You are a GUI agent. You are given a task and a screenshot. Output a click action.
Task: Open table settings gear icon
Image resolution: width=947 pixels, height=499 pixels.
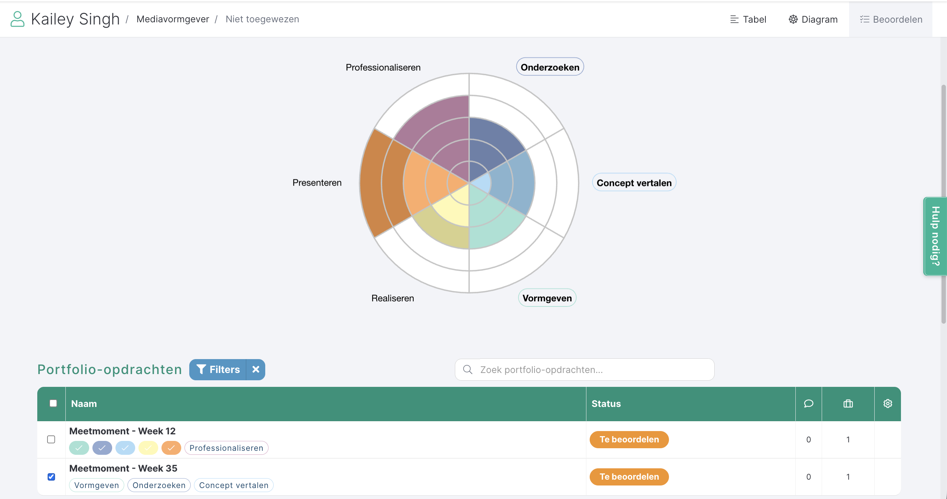pos(887,403)
